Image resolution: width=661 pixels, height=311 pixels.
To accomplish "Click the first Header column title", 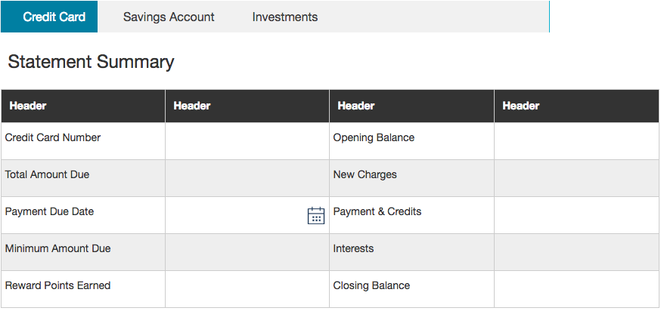I will (28, 106).
